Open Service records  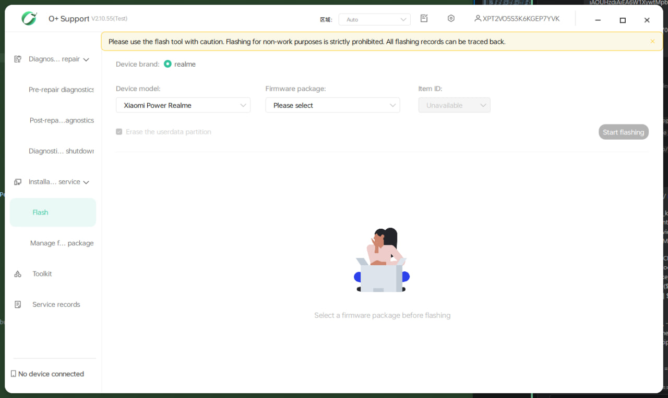pos(56,304)
